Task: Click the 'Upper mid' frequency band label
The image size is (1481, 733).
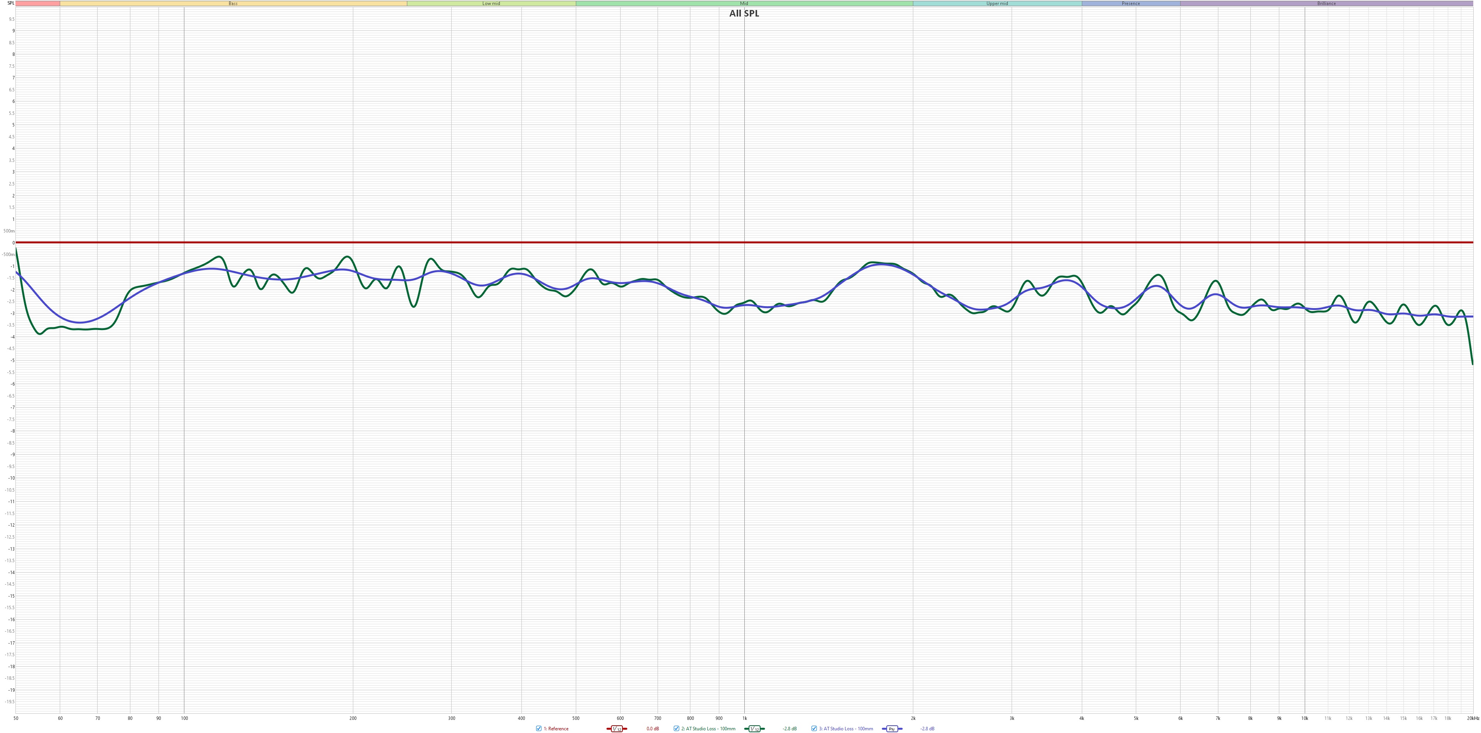Action: [997, 3]
